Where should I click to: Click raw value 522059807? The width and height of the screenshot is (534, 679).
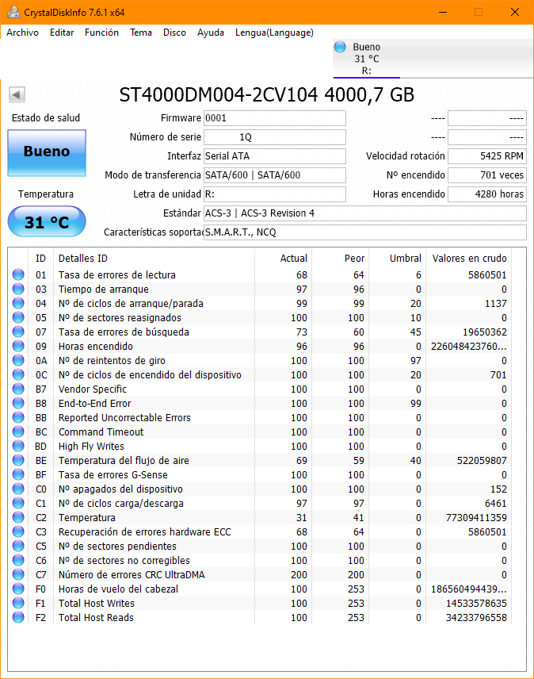click(x=483, y=460)
